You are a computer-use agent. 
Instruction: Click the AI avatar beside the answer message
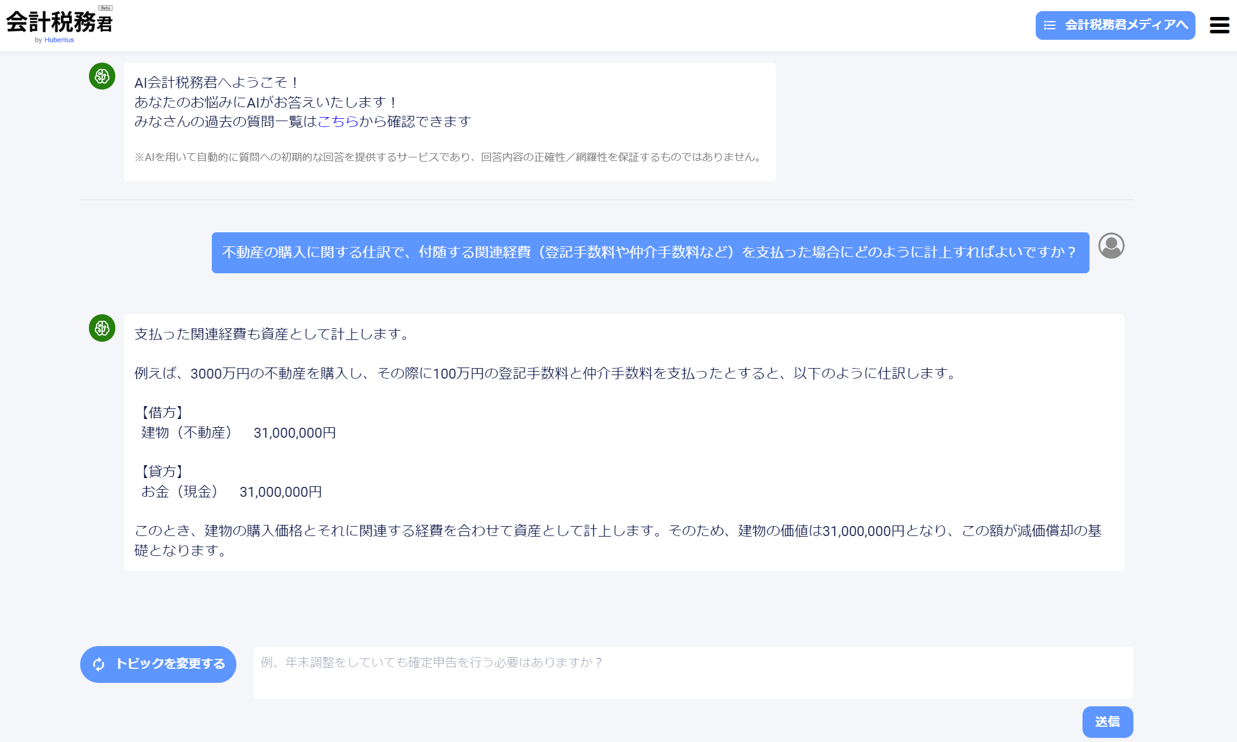click(x=102, y=328)
